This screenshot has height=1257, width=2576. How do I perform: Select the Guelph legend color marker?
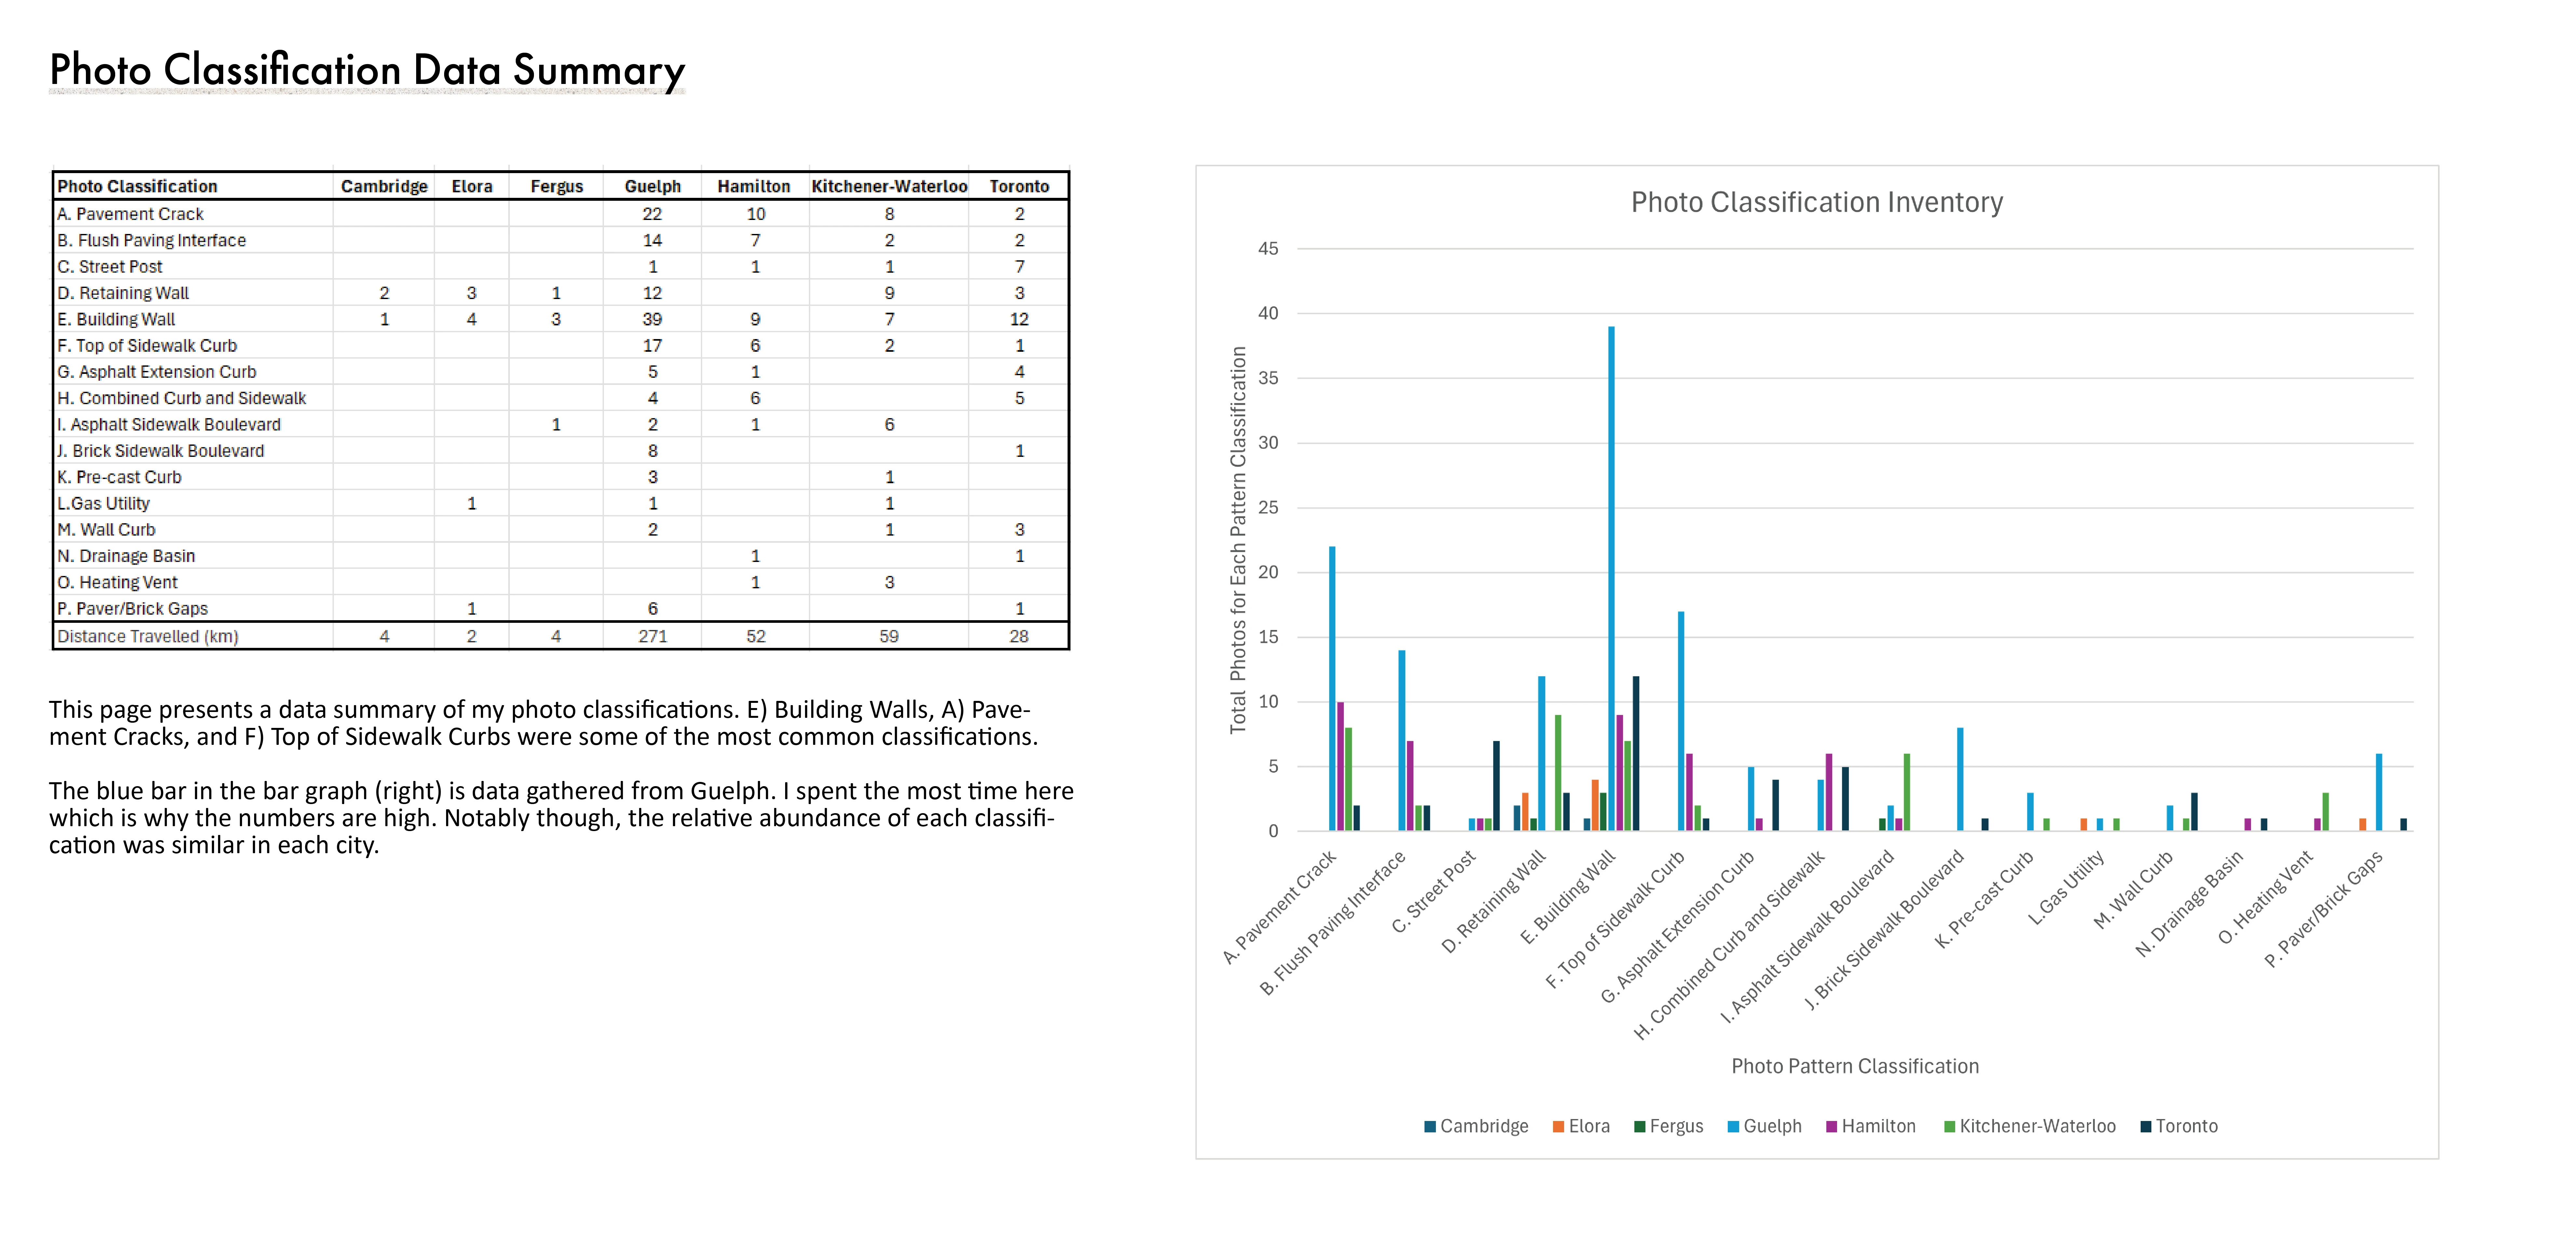point(1733,1127)
